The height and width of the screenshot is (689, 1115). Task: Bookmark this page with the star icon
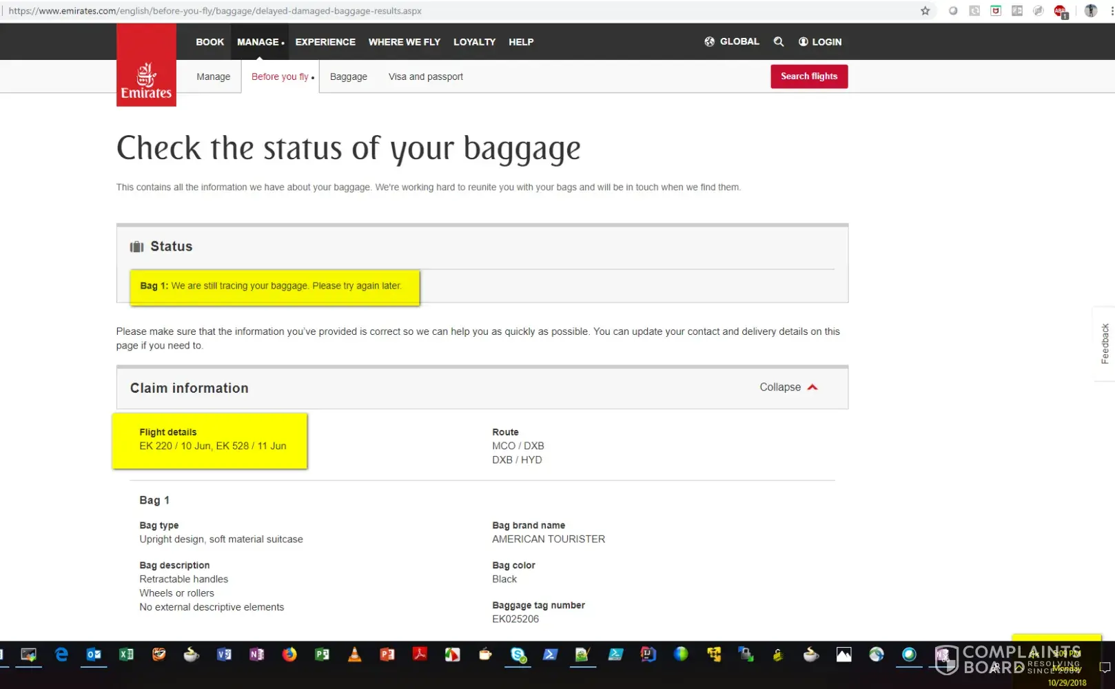tap(925, 11)
